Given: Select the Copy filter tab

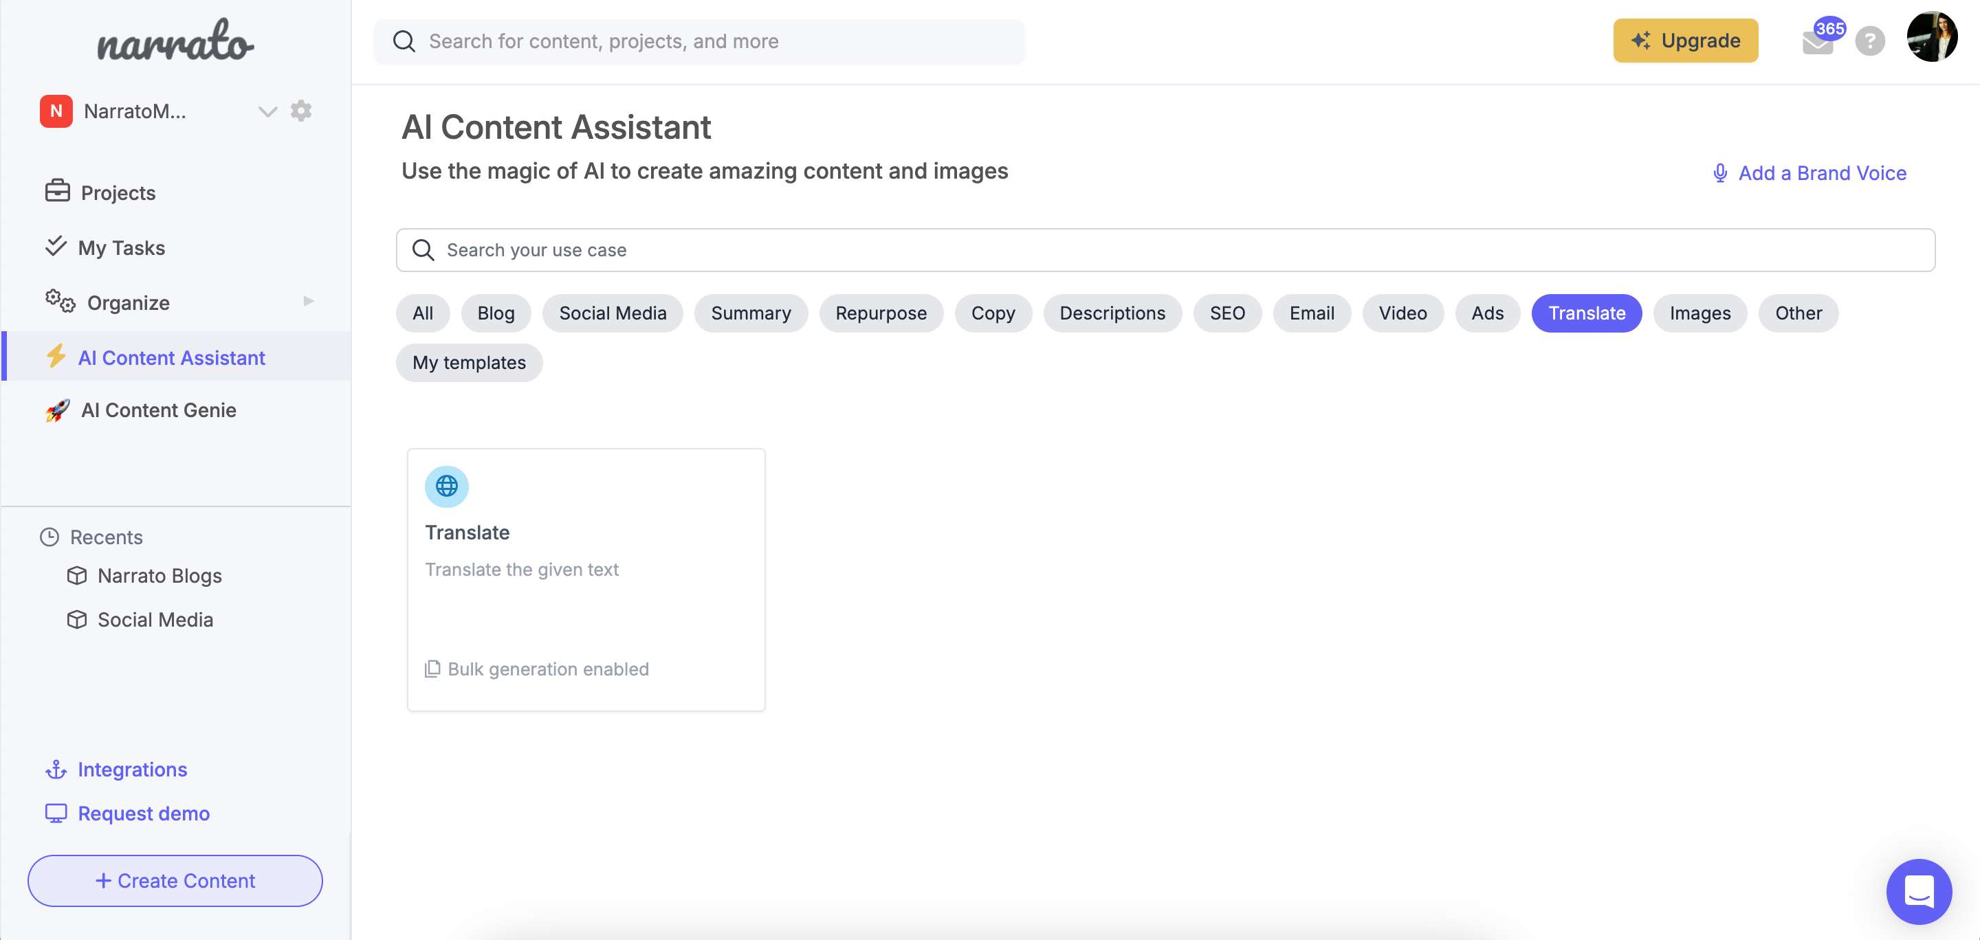Looking at the screenshot, I should [x=993, y=313].
